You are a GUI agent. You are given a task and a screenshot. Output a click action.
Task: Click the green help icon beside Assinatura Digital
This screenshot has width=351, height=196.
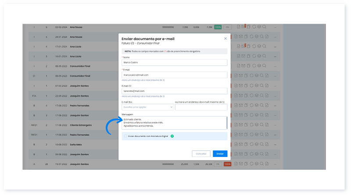[x=172, y=136]
